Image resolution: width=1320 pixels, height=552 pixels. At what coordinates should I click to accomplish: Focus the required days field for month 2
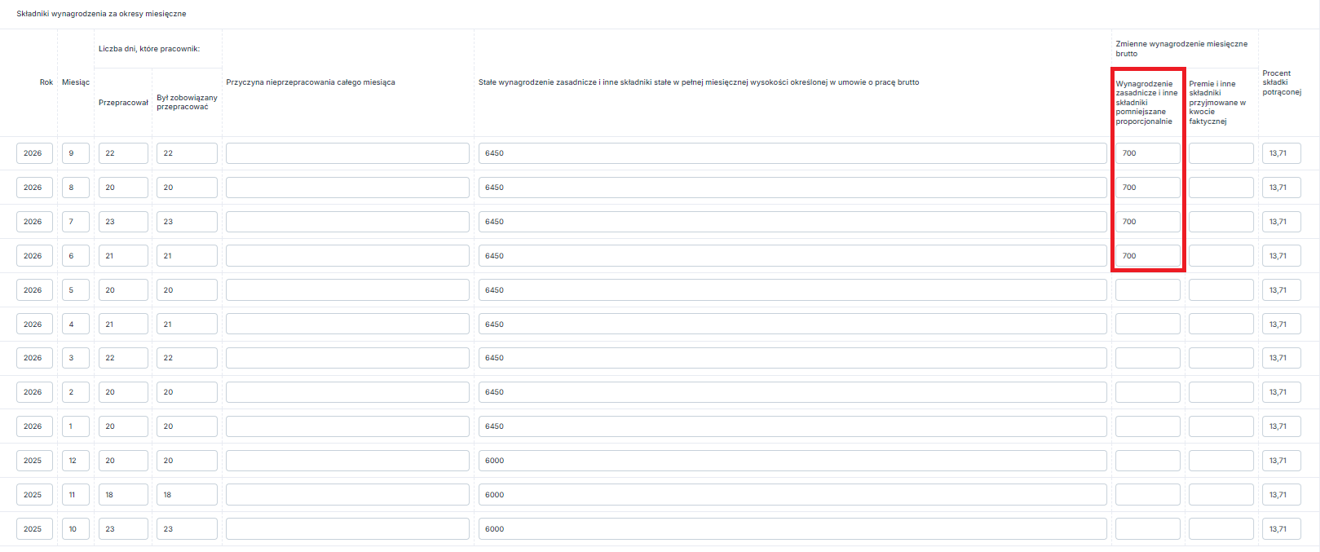pyautogui.click(x=187, y=392)
